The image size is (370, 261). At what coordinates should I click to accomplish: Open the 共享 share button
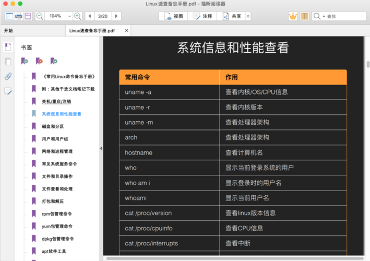click(x=231, y=16)
